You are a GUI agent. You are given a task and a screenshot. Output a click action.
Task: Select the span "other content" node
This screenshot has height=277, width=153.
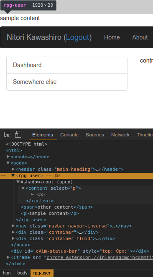pyautogui.click(x=57, y=207)
